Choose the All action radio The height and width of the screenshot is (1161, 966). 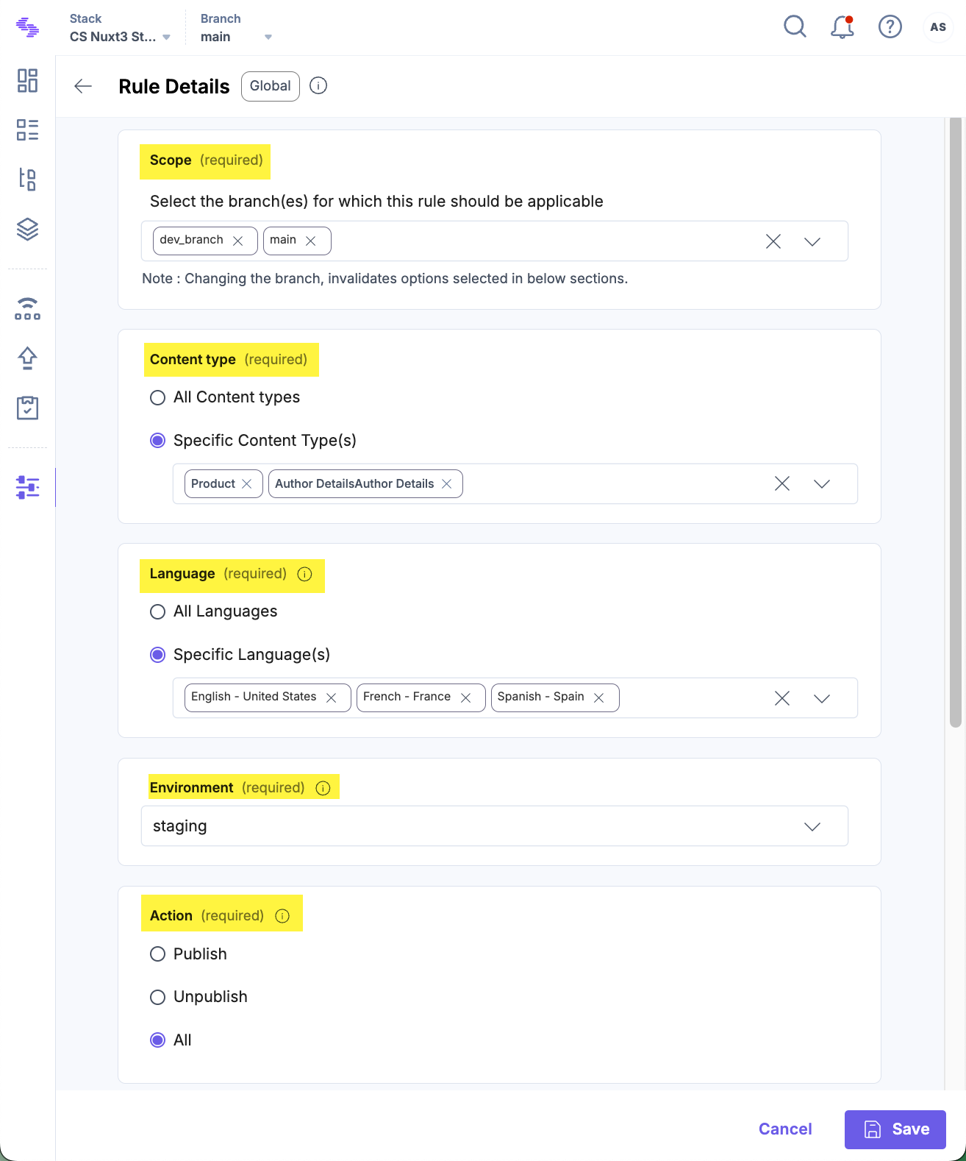click(x=157, y=1040)
